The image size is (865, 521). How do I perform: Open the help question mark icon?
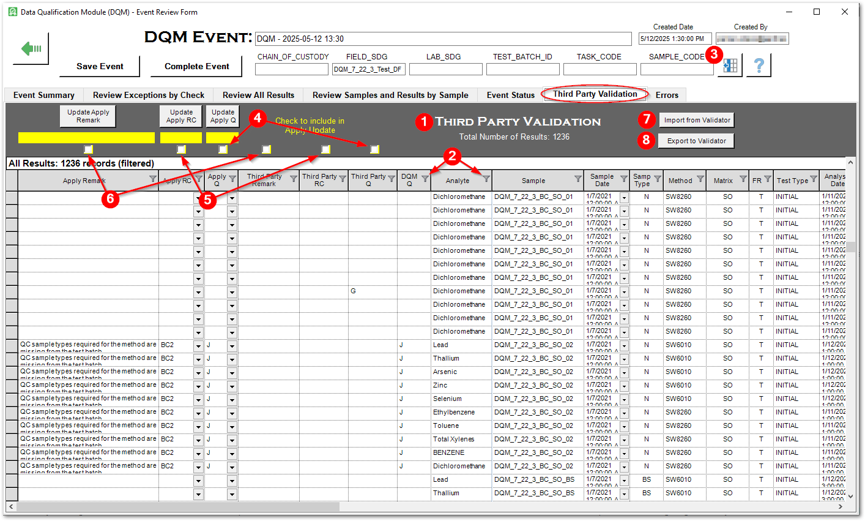click(759, 66)
